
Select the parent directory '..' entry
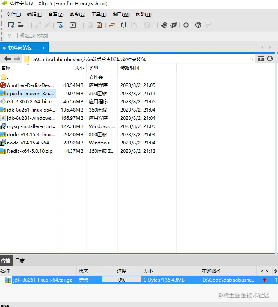tap(5, 77)
